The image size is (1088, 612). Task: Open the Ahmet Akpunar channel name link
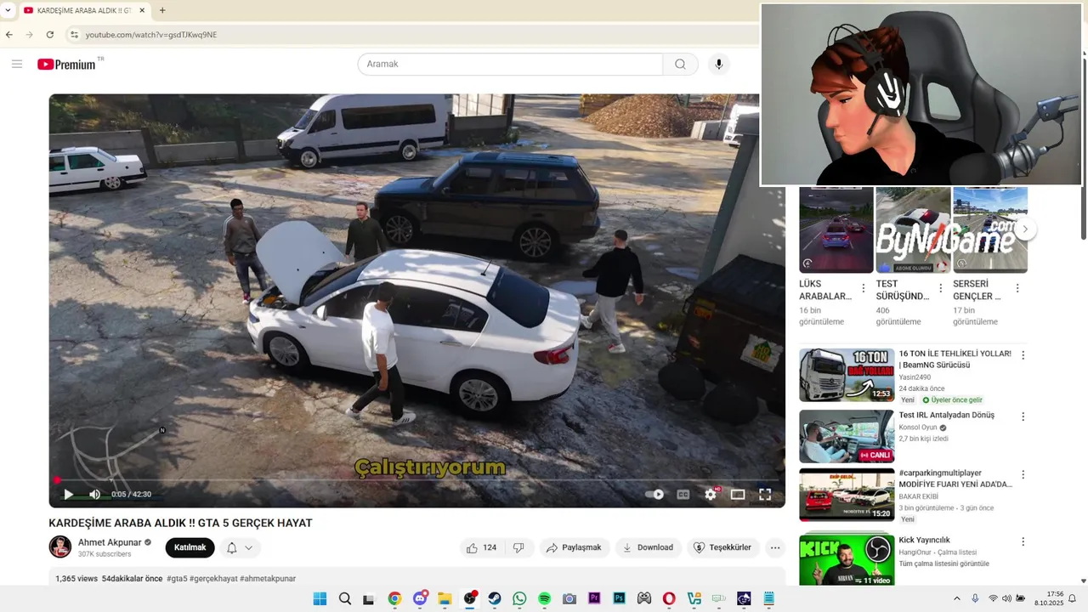[110, 542]
